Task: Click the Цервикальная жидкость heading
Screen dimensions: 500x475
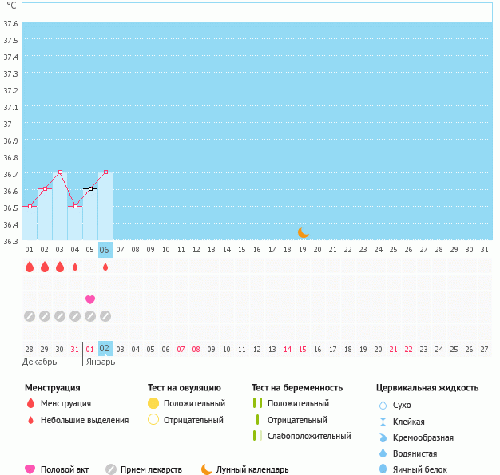Action: [427, 388]
